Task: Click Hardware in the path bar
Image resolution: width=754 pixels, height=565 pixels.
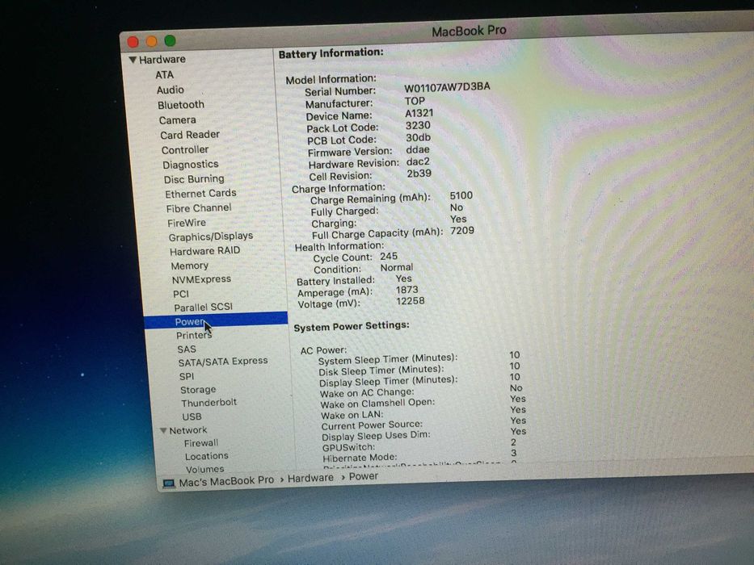Action: tap(310, 478)
